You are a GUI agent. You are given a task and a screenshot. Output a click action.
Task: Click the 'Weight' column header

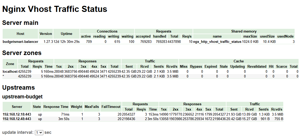click(76, 107)
